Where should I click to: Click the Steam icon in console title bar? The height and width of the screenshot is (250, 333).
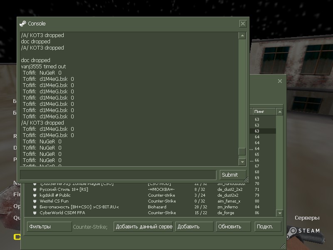tap(23, 24)
